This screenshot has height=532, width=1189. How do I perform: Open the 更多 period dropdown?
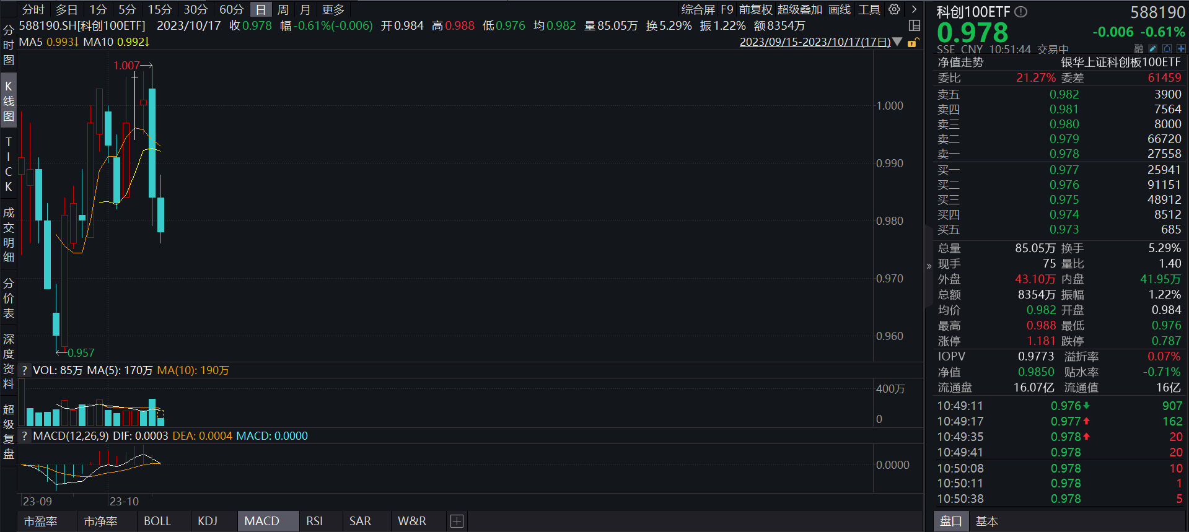point(333,10)
